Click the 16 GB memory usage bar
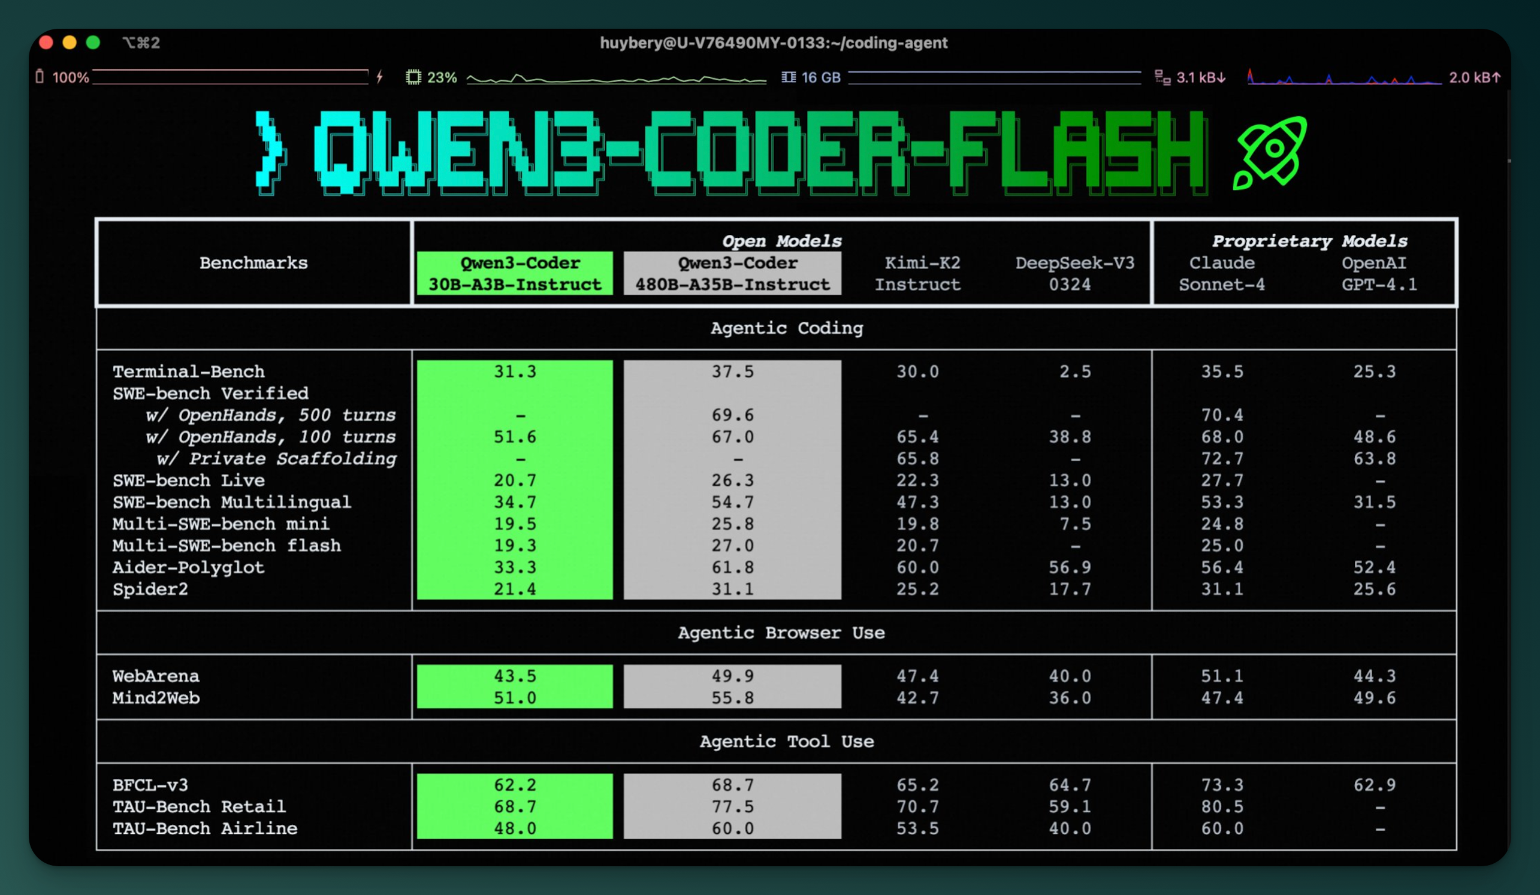The width and height of the screenshot is (1540, 895). click(994, 77)
